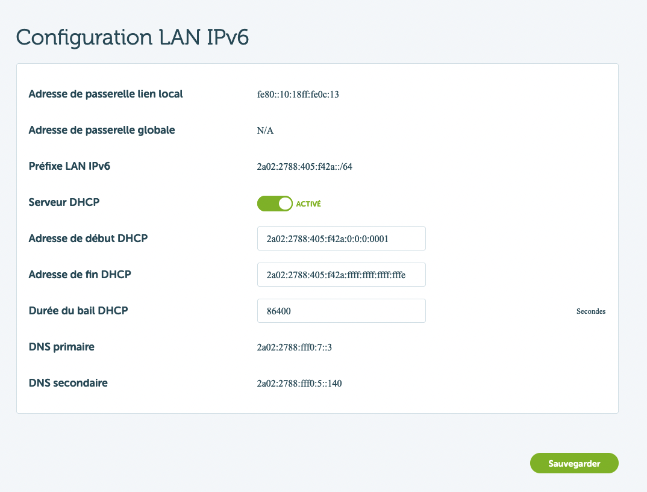Click the Adresse de début DHCP input field
Viewport: 647px width, 492px height.
click(x=341, y=238)
